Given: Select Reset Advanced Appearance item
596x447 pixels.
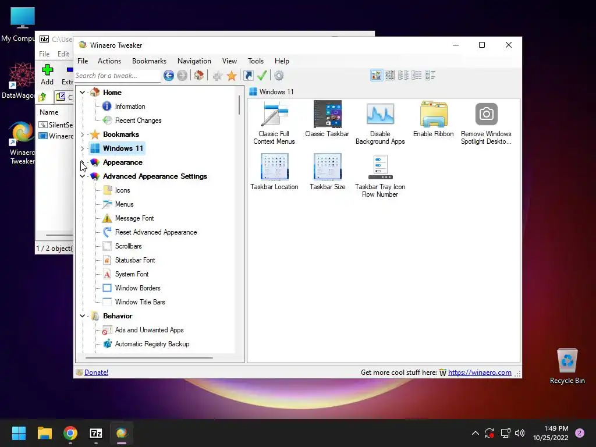Looking at the screenshot, I should pyautogui.click(x=156, y=232).
